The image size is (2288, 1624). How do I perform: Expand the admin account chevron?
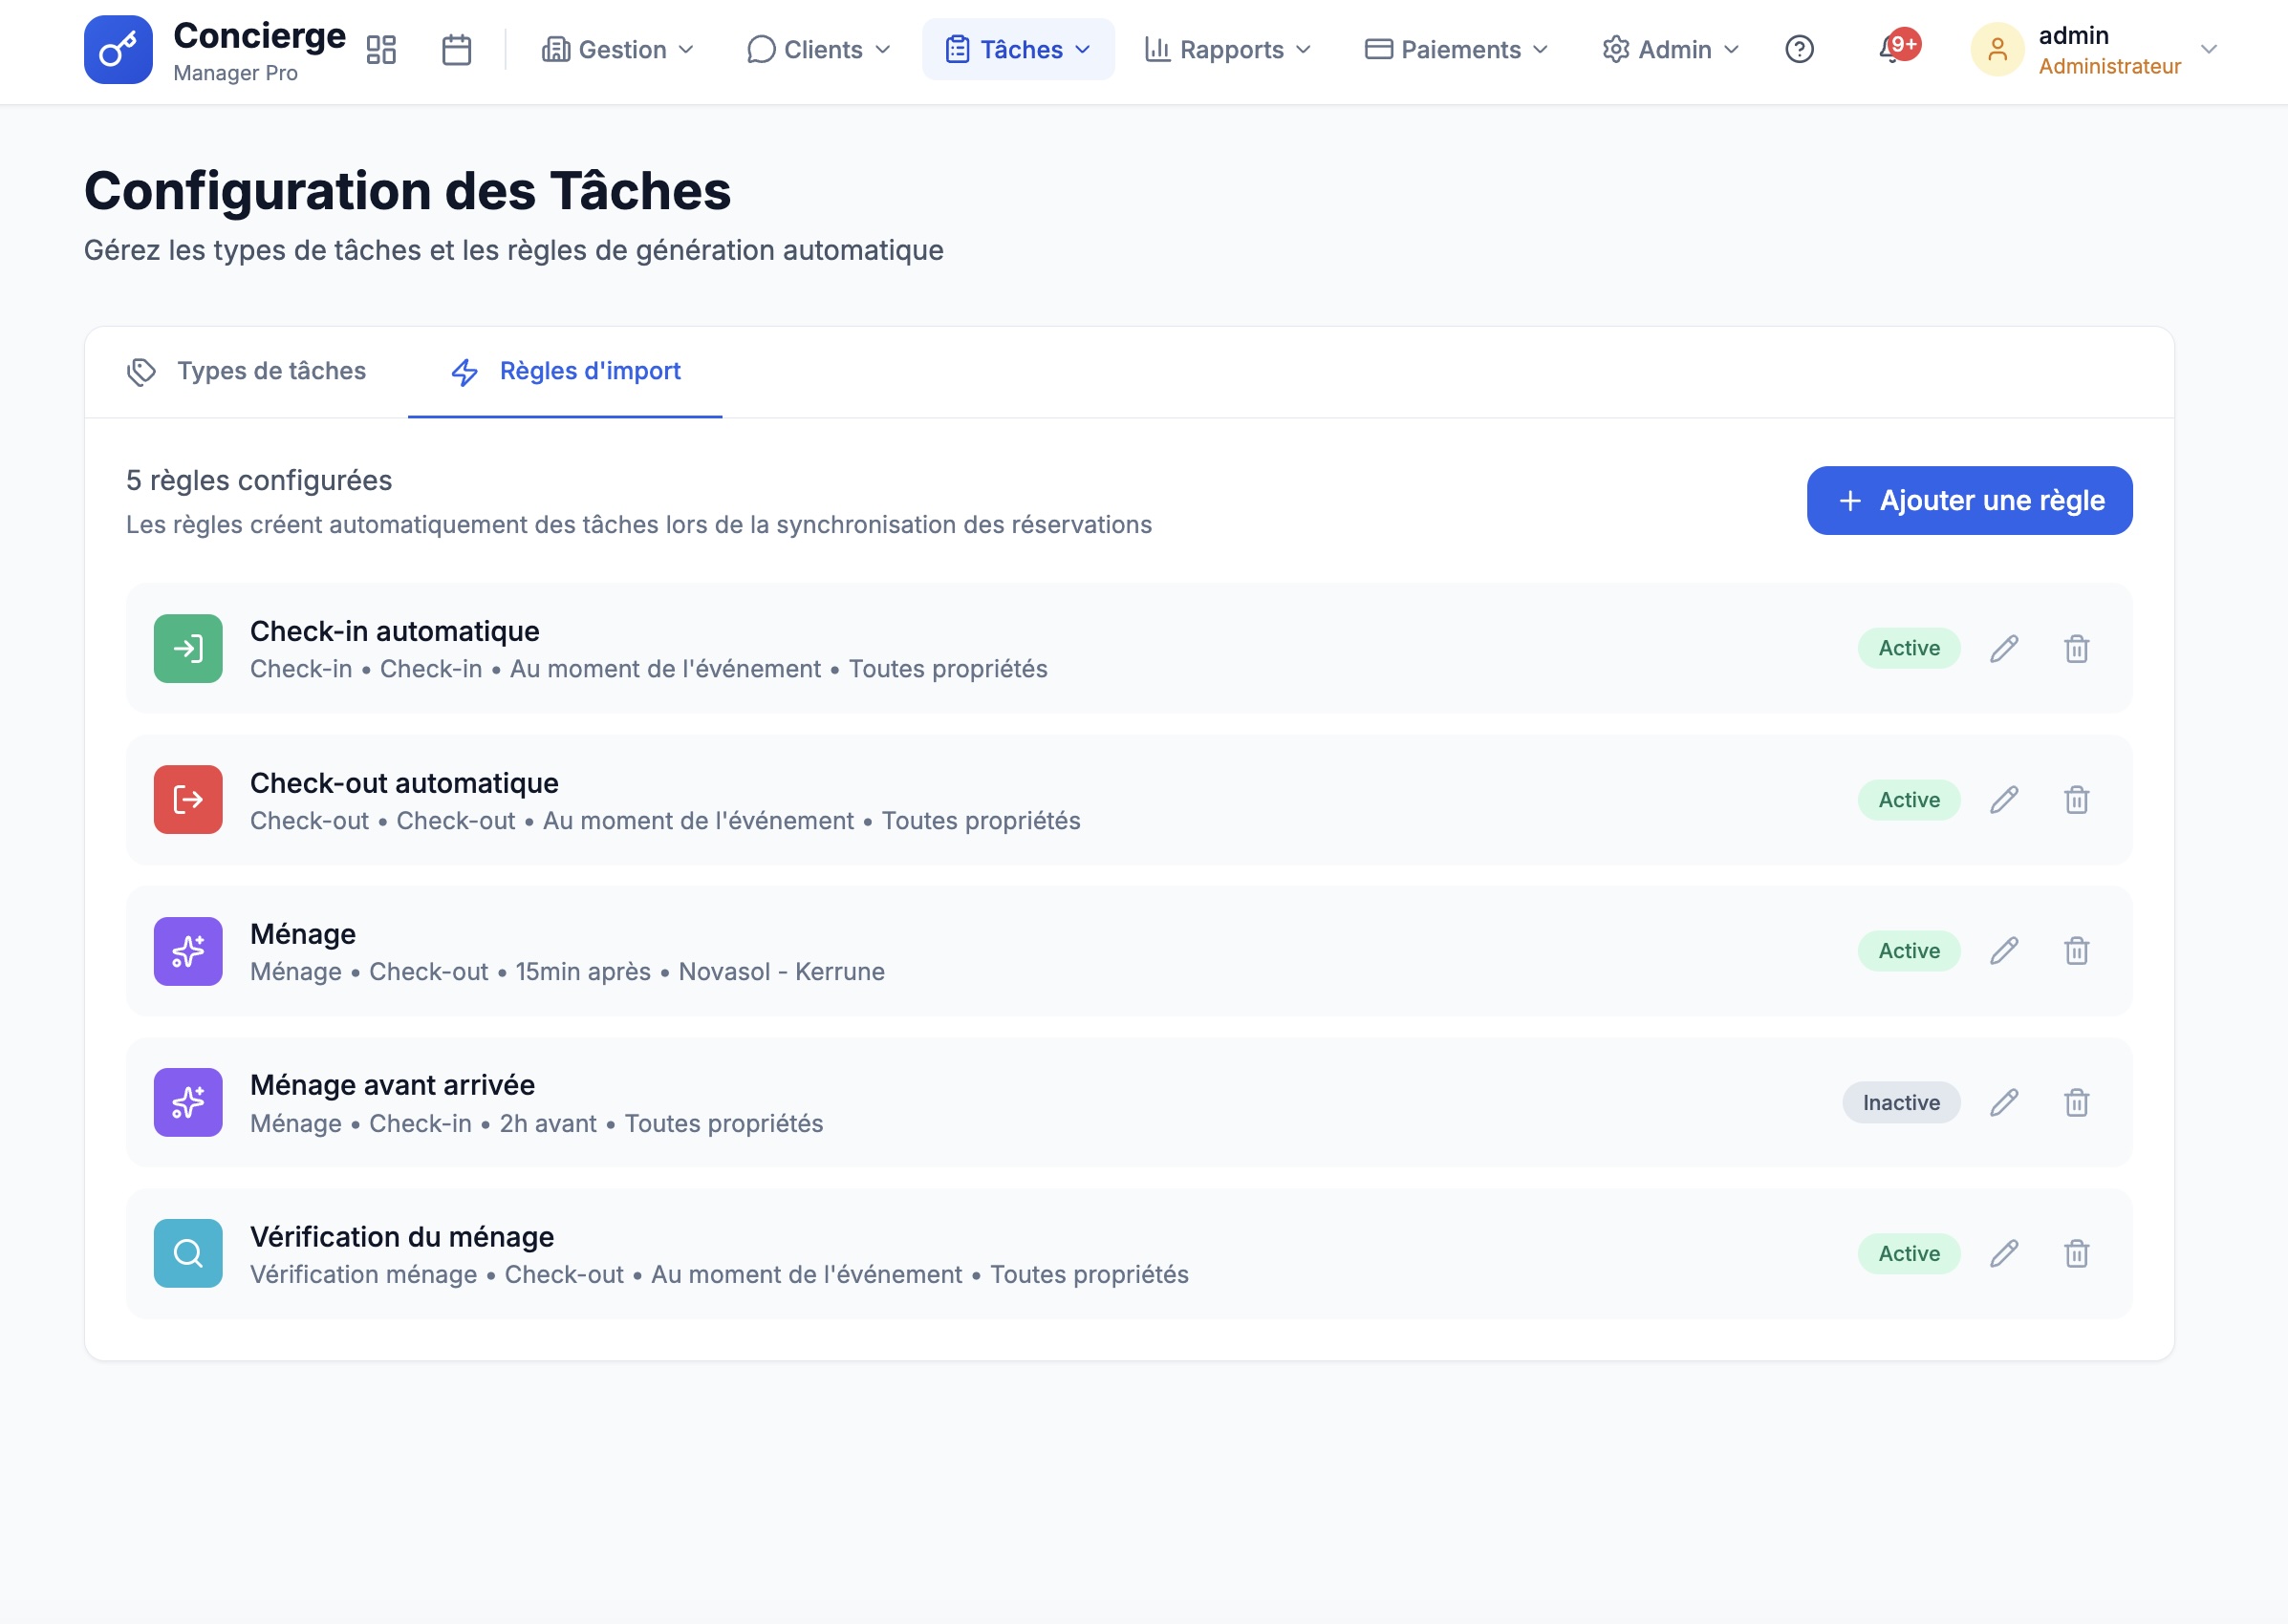[x=2210, y=48]
